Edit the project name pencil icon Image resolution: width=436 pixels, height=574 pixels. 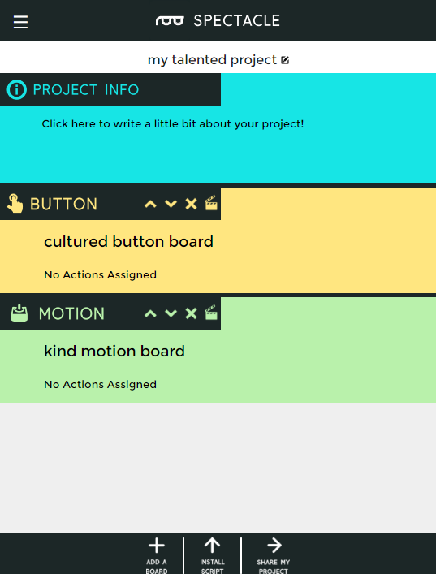(285, 60)
